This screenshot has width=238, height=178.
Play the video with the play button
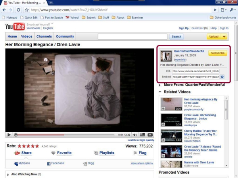coord(9,135)
